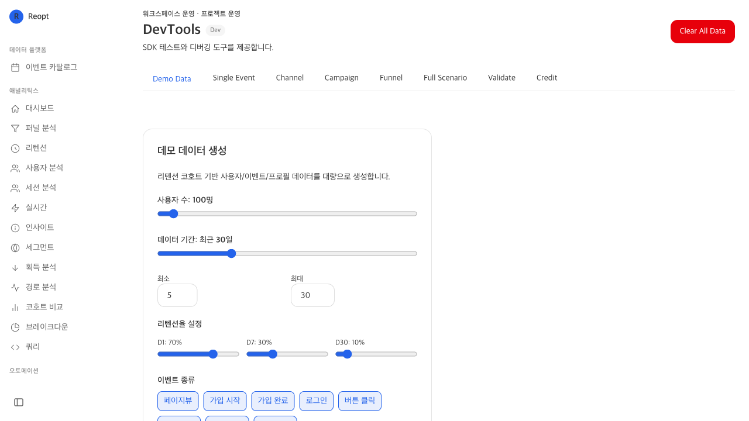Select the 리텐션 clock icon

[15, 148]
